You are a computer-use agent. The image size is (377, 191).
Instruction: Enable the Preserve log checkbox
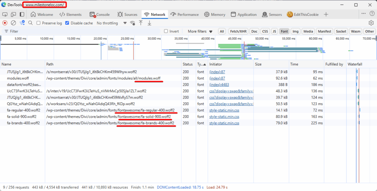coord(38,23)
